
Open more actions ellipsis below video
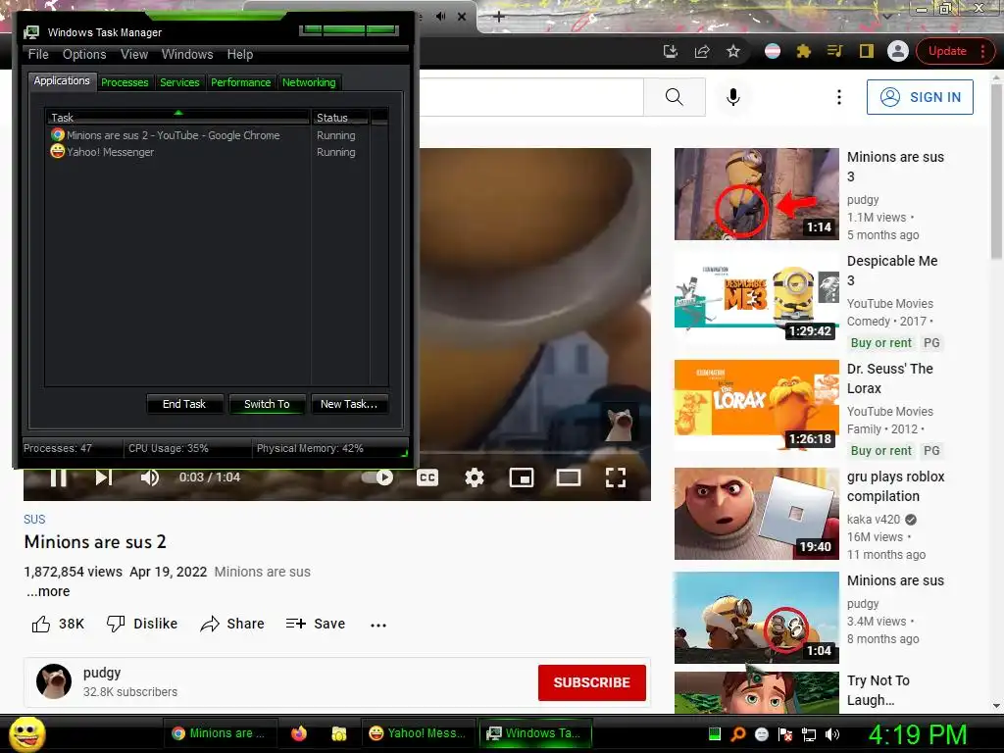(378, 625)
